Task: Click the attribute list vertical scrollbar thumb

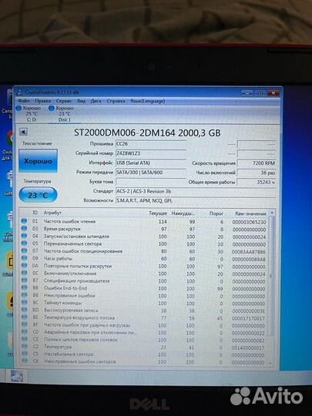Action: click(x=271, y=276)
